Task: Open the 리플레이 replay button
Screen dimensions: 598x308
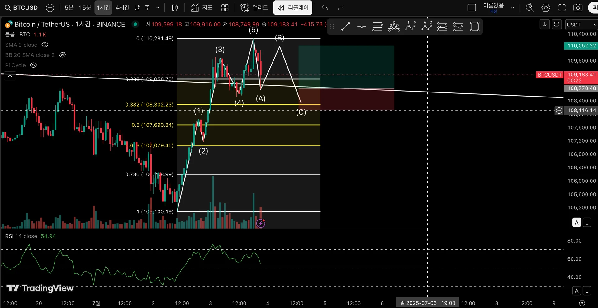Action: coord(293,7)
